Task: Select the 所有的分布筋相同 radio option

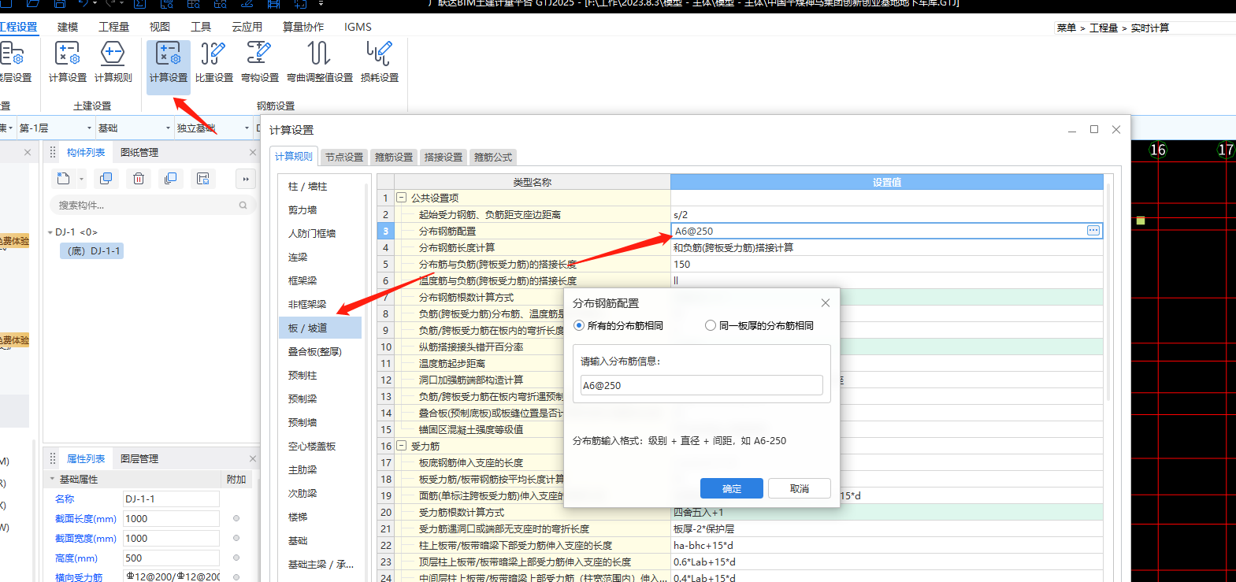Action: (579, 325)
